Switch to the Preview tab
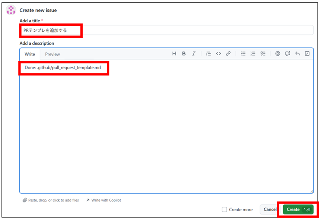Viewport: 321px width, 221px height. click(53, 54)
